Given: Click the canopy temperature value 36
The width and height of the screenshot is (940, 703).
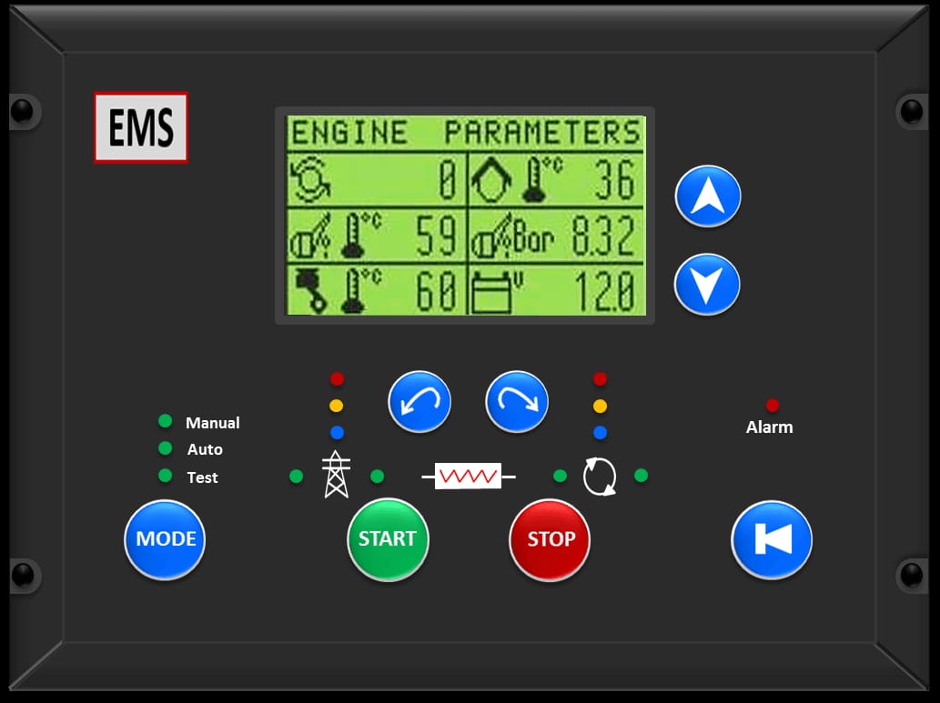Looking at the screenshot, I should (615, 180).
